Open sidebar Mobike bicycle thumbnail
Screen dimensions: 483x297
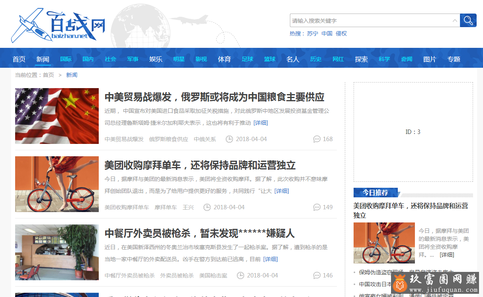(x=384, y=243)
